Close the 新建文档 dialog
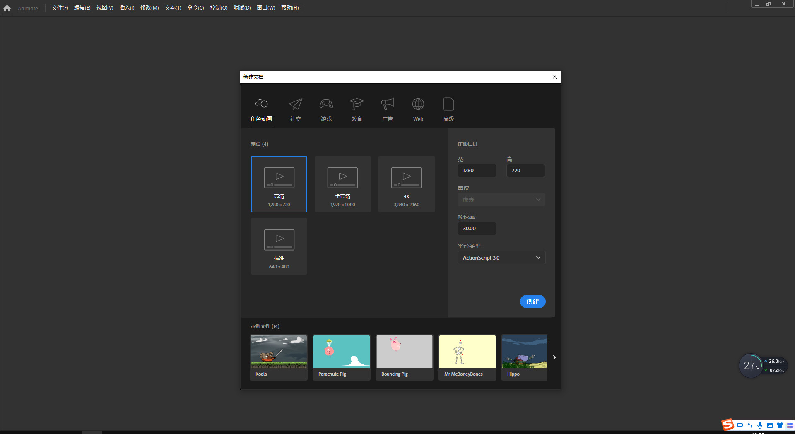 [555, 77]
